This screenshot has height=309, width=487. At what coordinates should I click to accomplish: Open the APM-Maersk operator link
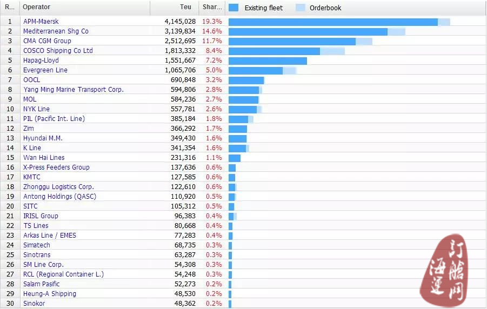point(41,22)
